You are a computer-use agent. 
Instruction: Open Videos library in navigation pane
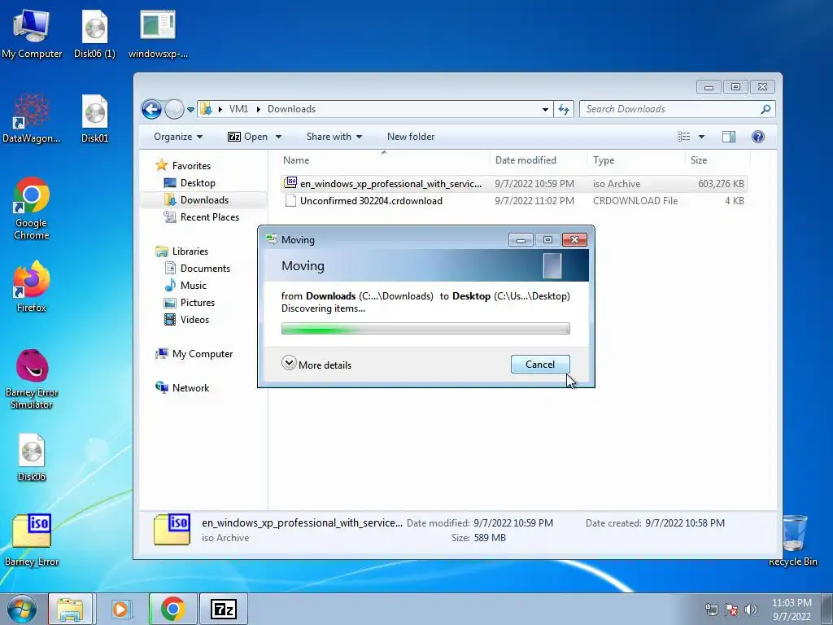tap(194, 319)
